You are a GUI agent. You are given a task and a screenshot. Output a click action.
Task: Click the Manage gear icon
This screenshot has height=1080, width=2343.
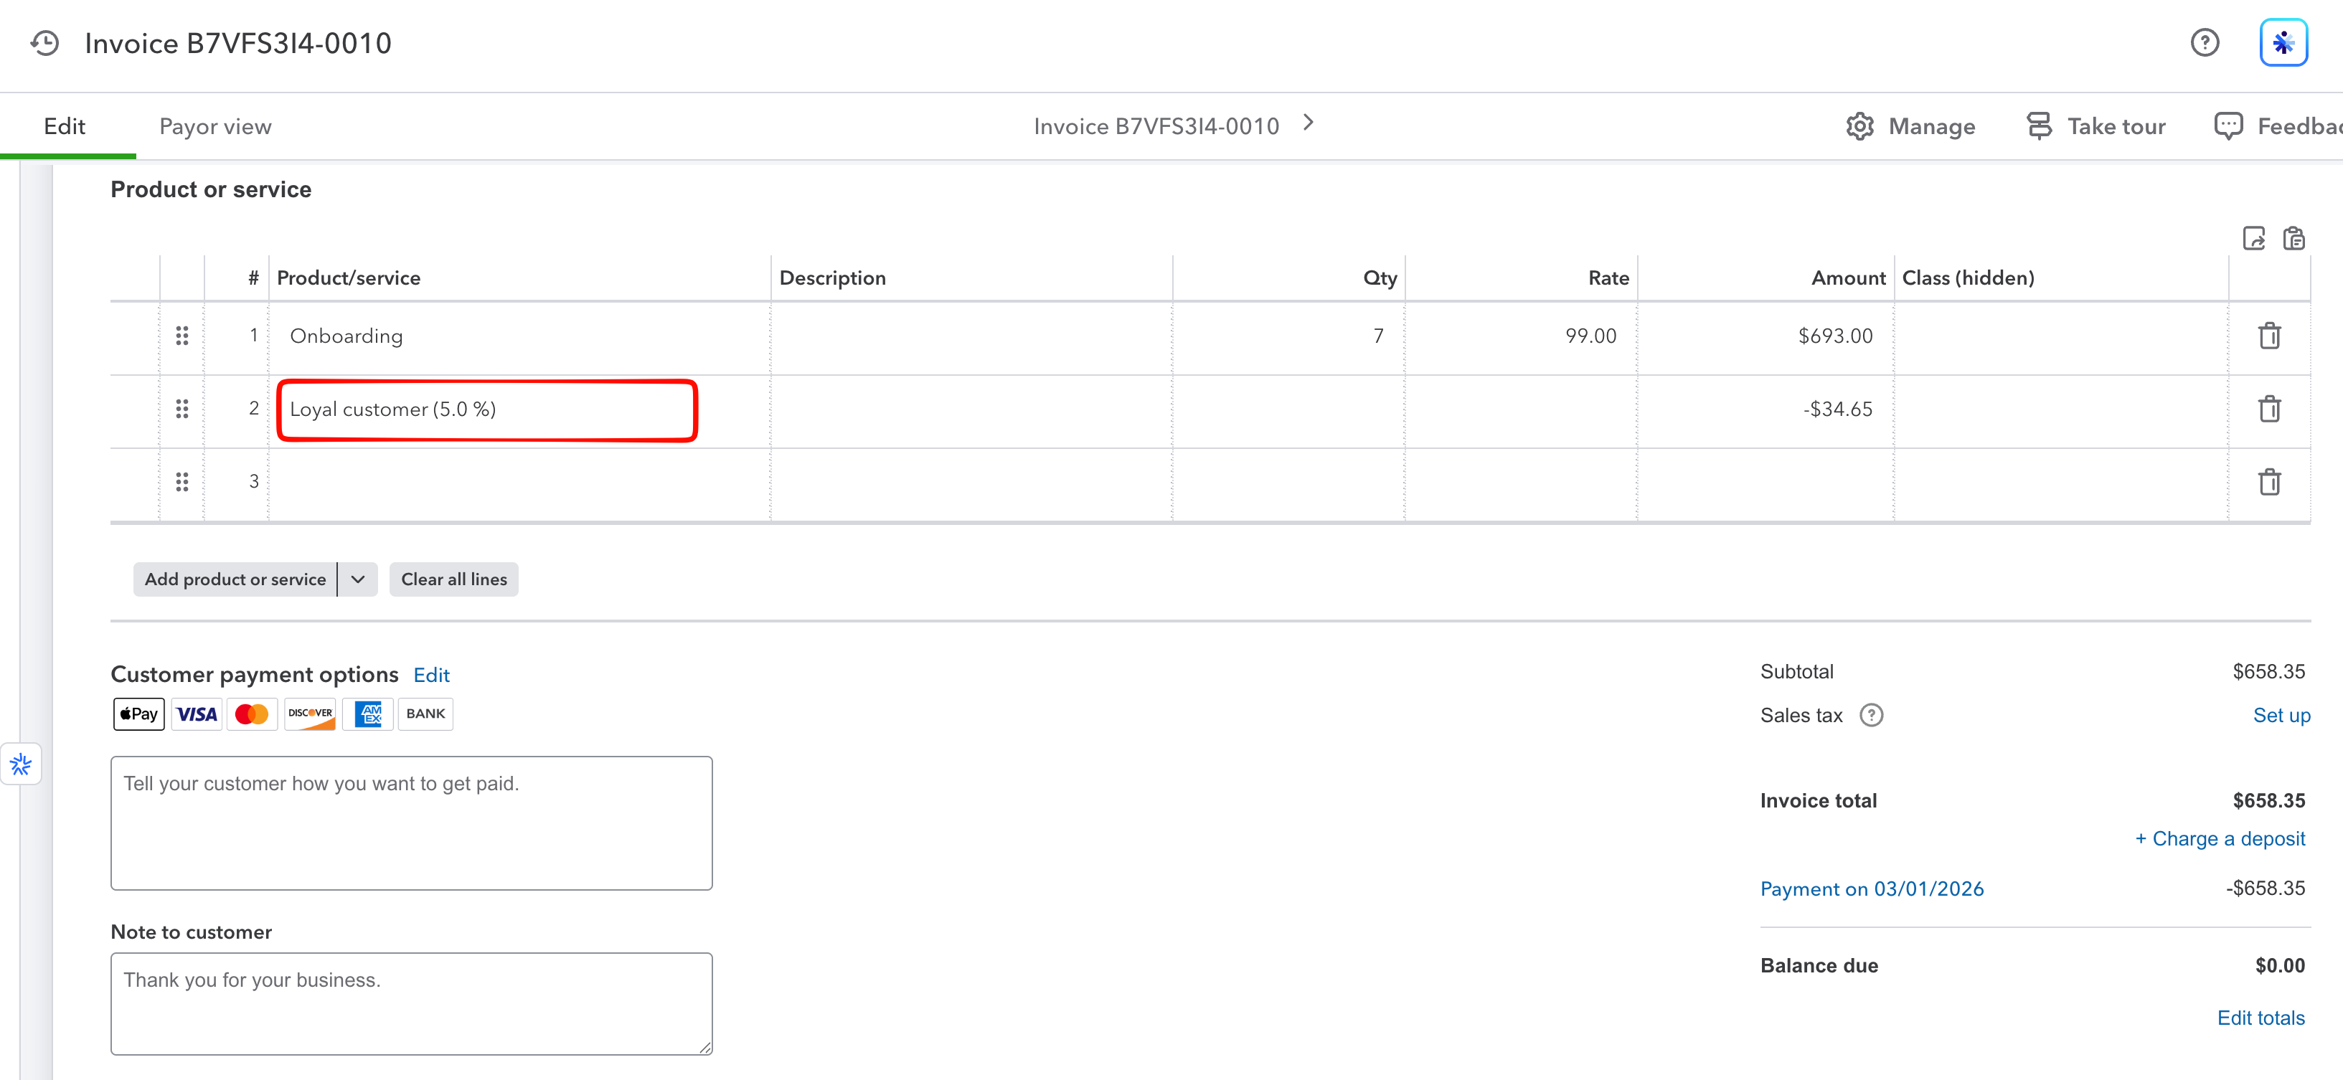coord(1859,126)
